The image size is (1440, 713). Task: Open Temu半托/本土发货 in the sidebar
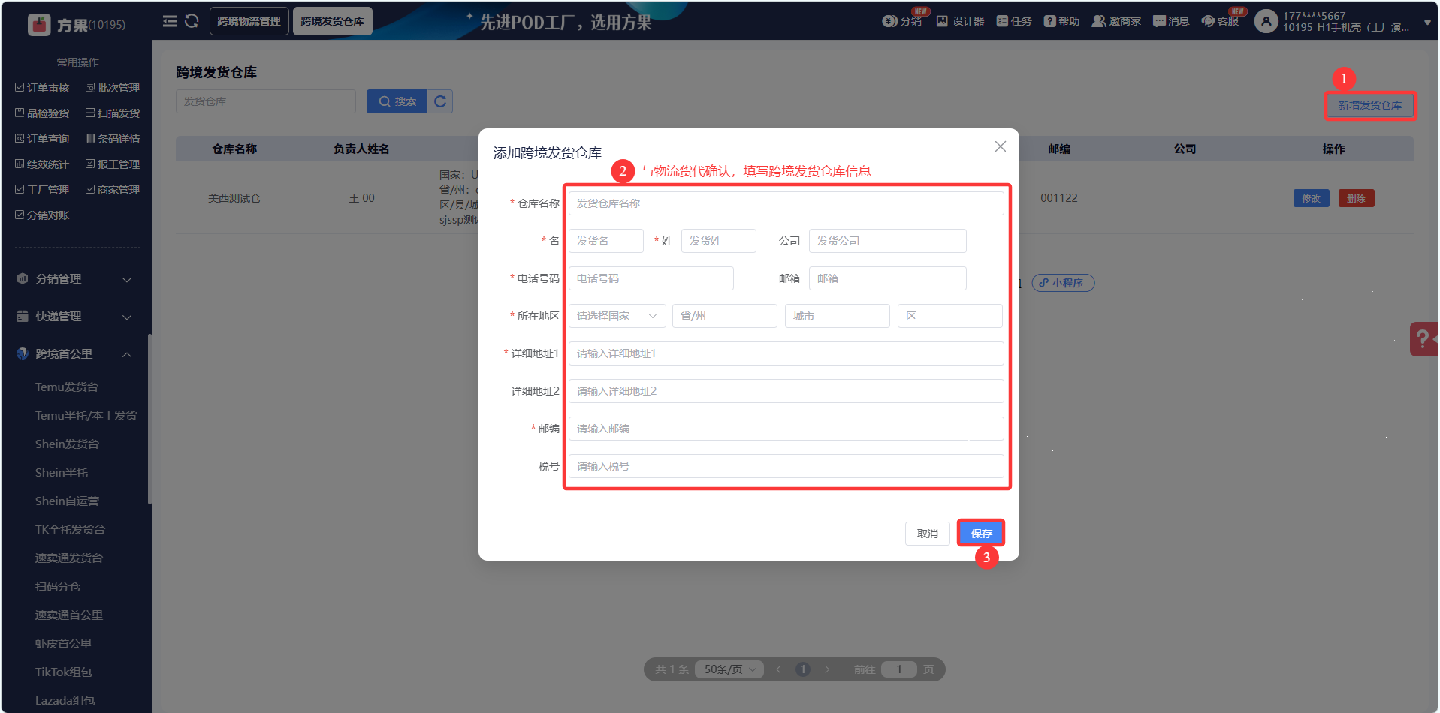pyautogui.click(x=86, y=416)
